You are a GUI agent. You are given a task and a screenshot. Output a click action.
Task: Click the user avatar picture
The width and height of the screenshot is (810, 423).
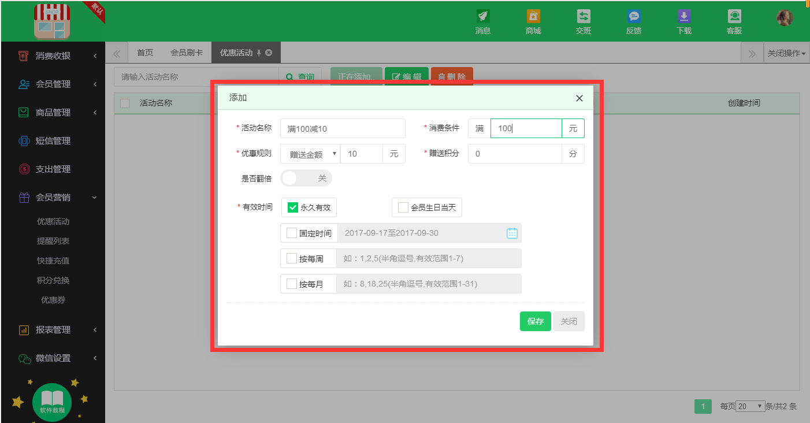tap(785, 18)
